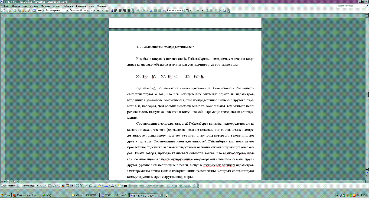The width and height of the screenshot is (369, 198).
Task: Select the Rectangle drawing tool
Action: point(50,186)
